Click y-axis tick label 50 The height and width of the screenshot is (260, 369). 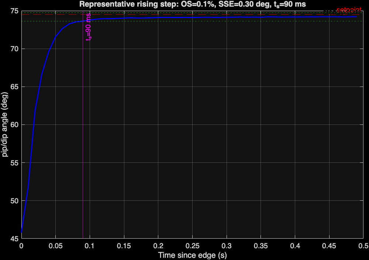click(x=14, y=201)
